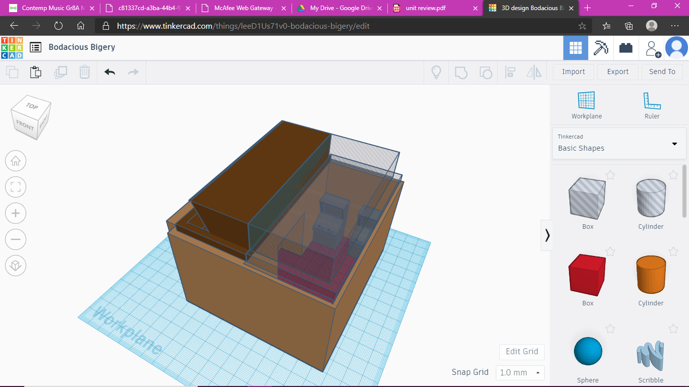Open the Snap Grid 1.0 mm dropdown
This screenshot has width=689, height=387.
tap(520, 373)
